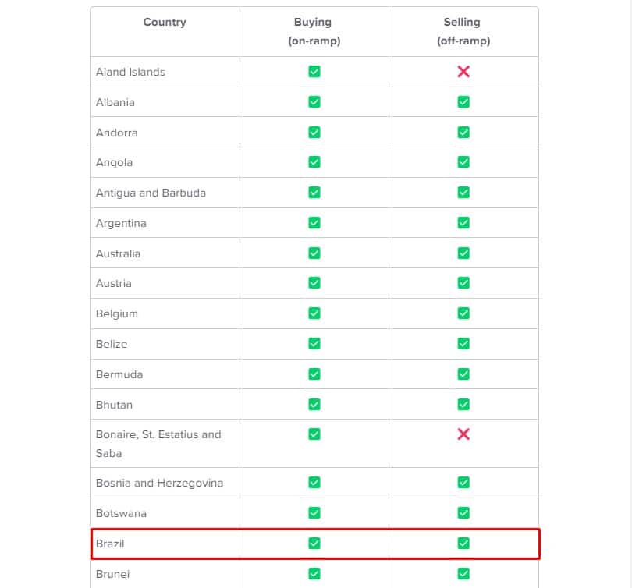Viewport: 632px width, 588px height.
Task: Click the red X for Bonaire selling
Action: [x=463, y=434]
